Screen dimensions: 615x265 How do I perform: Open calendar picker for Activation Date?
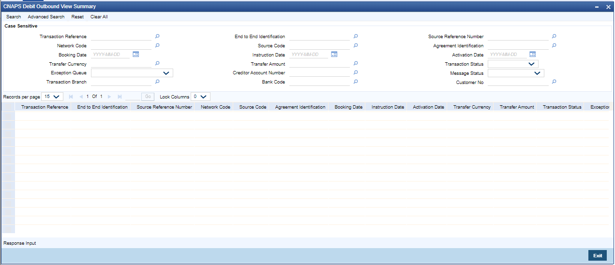tap(533, 55)
